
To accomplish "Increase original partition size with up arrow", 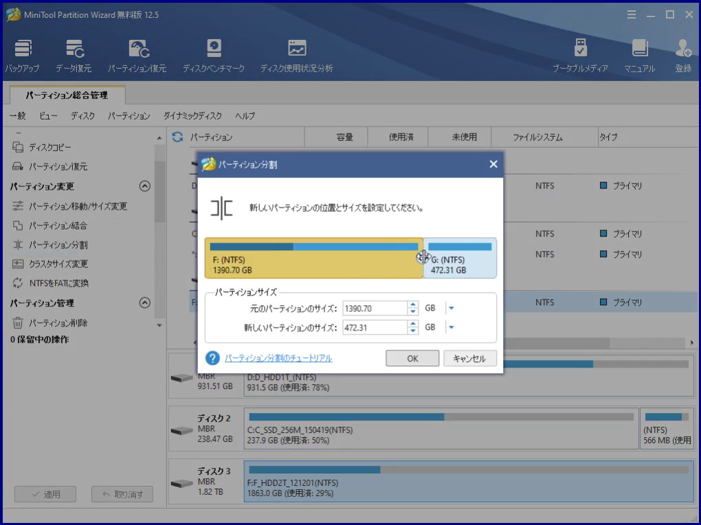I will tap(413, 305).
